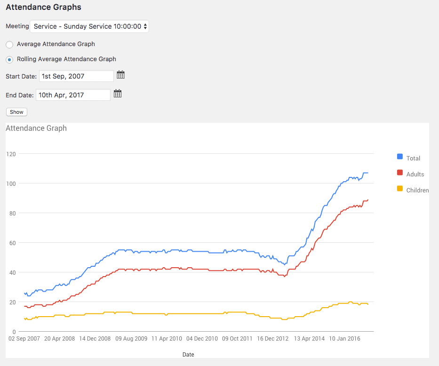439x366 pixels.
Task: Click the red Adults legend swatch
Action: [400, 173]
